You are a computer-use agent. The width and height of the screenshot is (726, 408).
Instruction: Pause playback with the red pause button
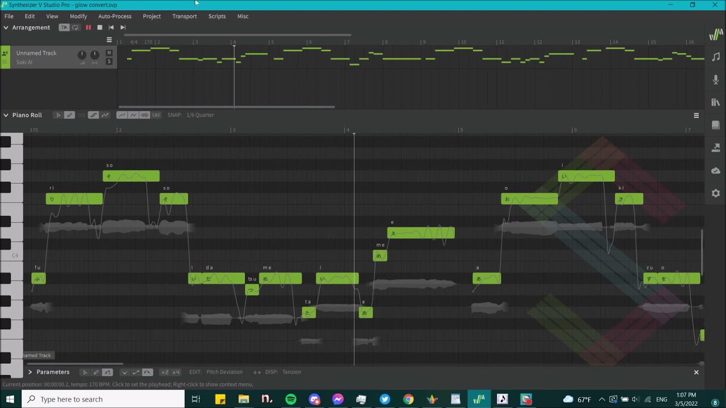(88, 27)
